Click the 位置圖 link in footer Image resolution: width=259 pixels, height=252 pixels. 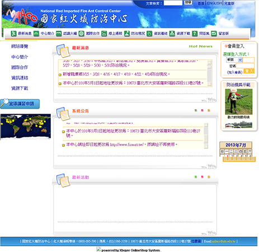coord(196,241)
